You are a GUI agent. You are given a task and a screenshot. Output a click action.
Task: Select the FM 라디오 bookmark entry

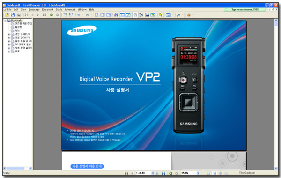coord(23,44)
